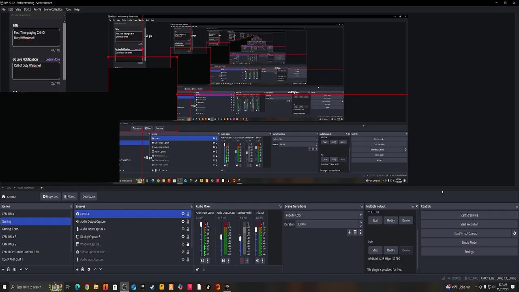Hide the camera source
The height and width of the screenshot is (292, 519).
(183, 214)
